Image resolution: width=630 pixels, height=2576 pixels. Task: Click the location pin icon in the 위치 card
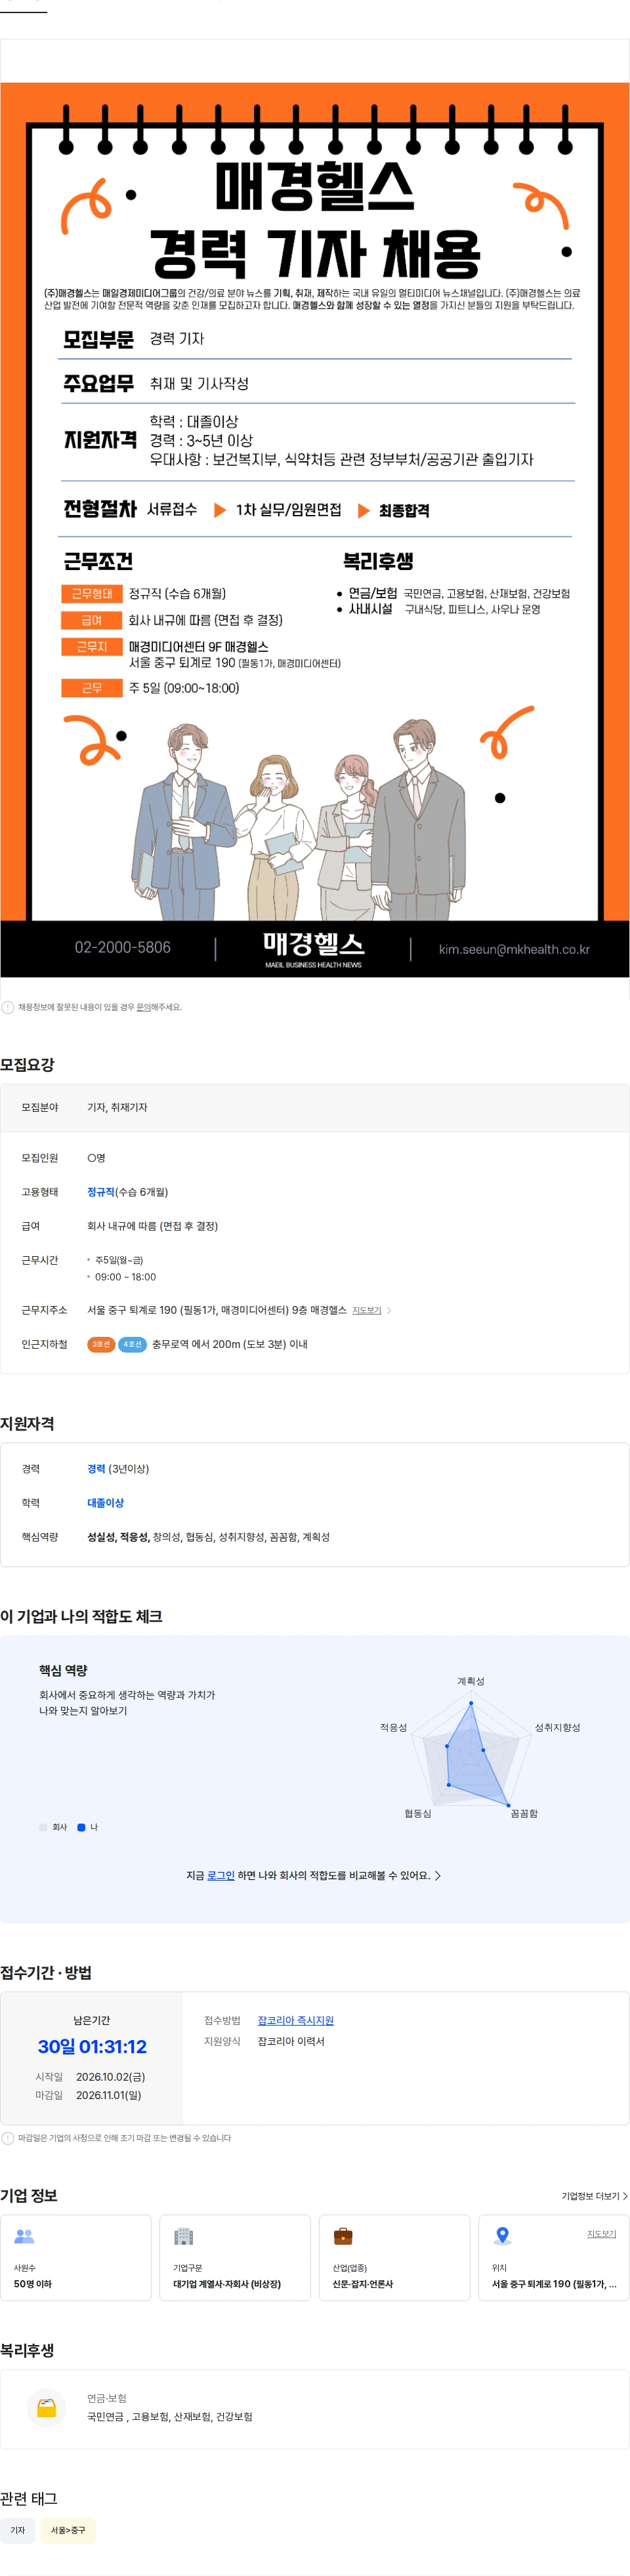click(503, 2236)
